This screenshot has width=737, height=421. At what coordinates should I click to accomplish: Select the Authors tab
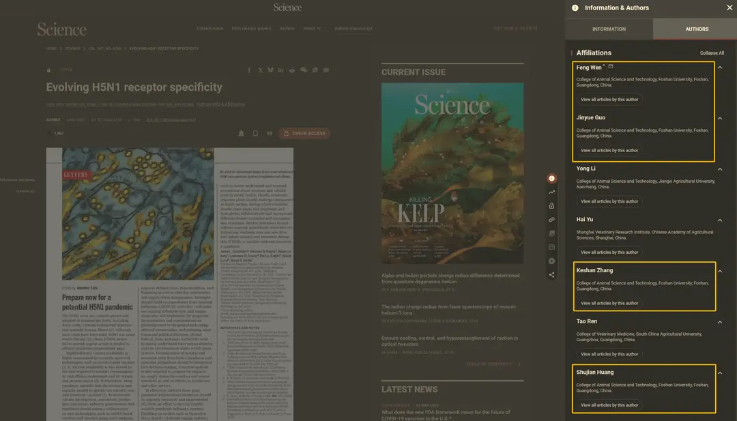pos(697,29)
